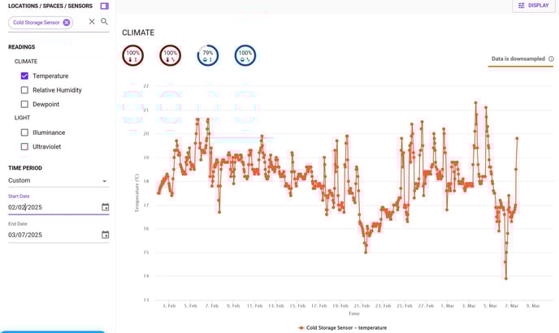Click the lowest data point near 14°C
This screenshot has width=559, height=333.
coord(506,279)
